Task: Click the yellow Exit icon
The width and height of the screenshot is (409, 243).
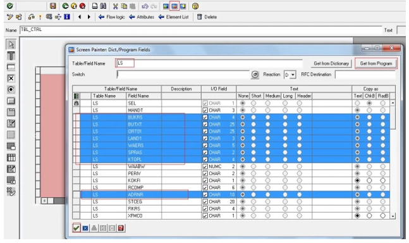Action: [x=74, y=6]
